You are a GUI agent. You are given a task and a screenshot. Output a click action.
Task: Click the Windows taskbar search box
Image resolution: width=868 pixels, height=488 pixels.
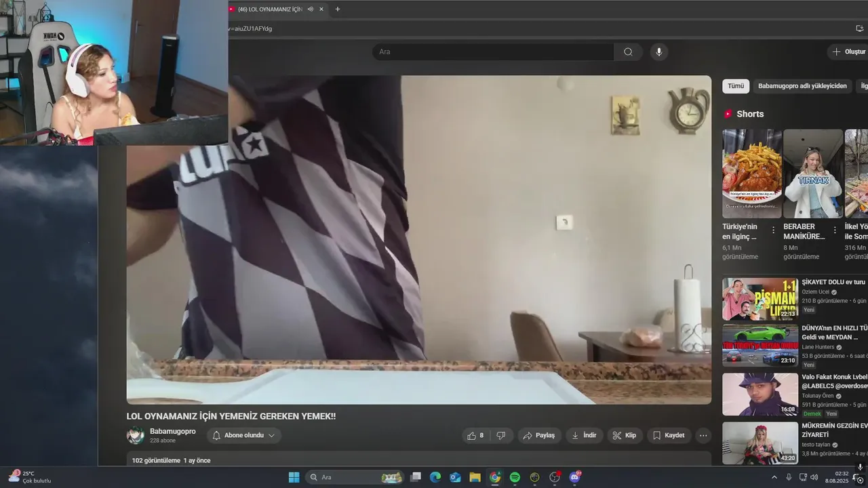tap(355, 477)
